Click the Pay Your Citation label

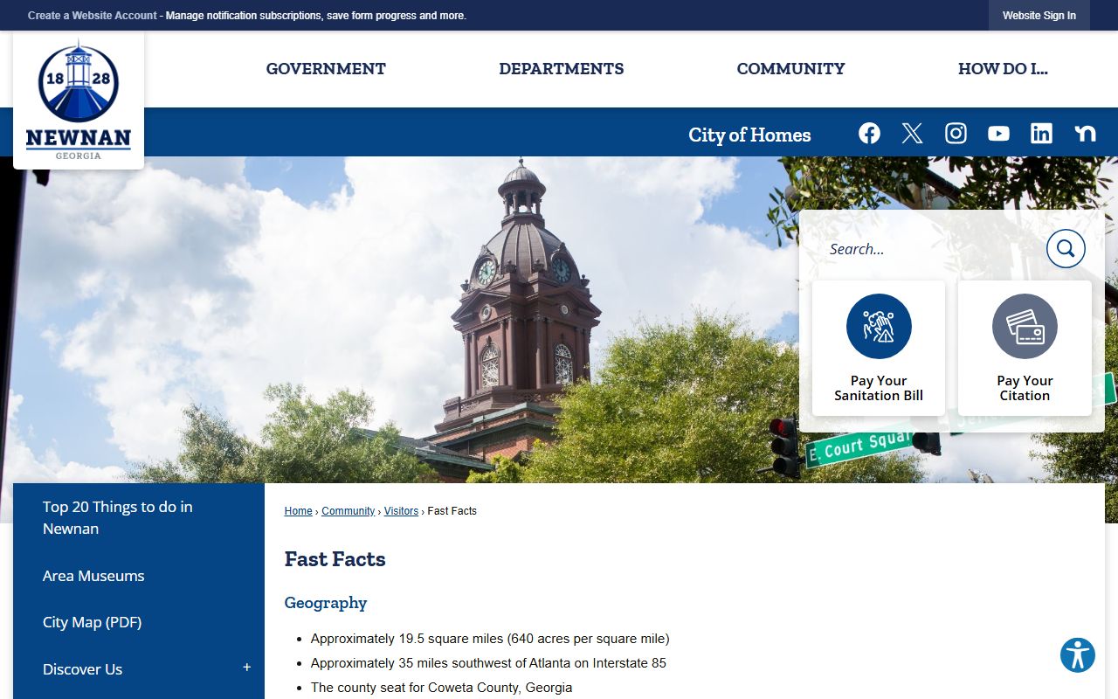[1025, 388]
